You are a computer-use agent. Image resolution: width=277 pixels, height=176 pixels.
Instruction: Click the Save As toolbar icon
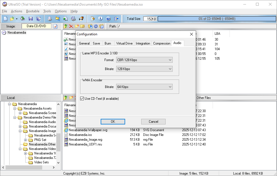39,19
